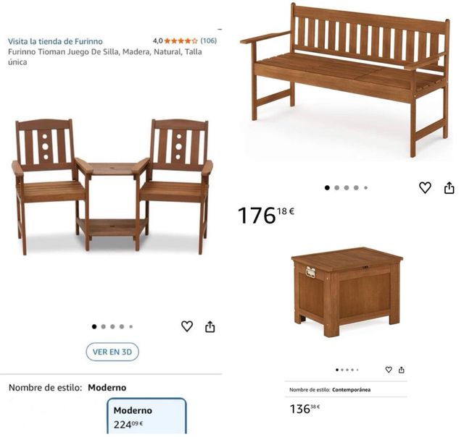Viewport: 464px width, 437px height.
Task: Share the Tioman chair set product
Action: click(210, 326)
